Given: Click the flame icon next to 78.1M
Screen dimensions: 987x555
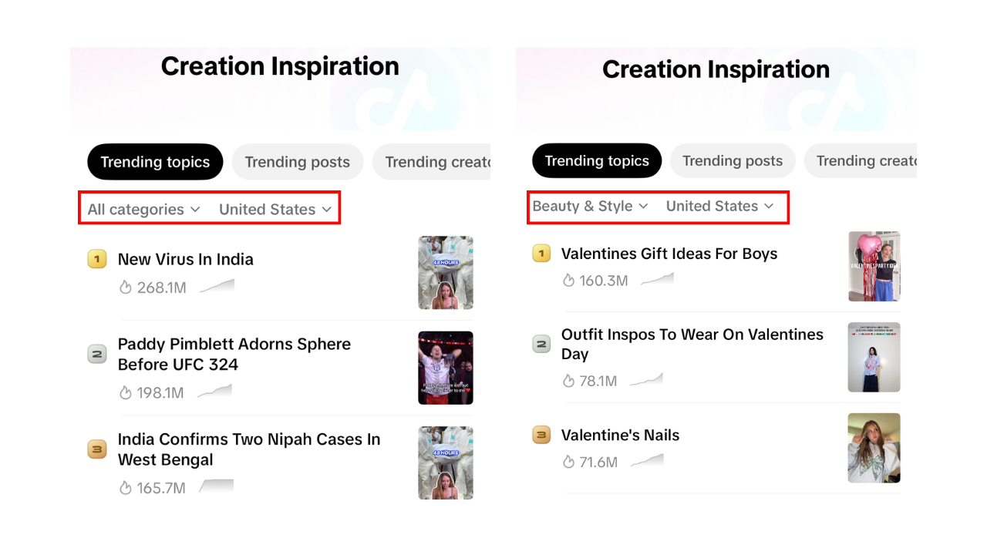Looking at the screenshot, I should 569,381.
